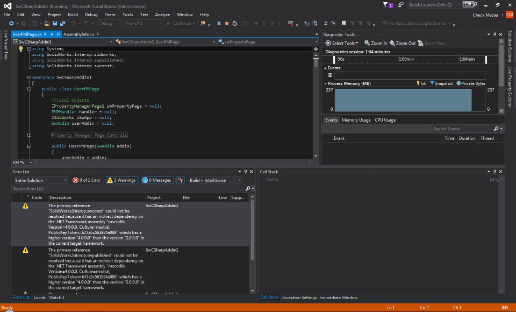This screenshot has width=516, height=312.
Task: Toggle the 3 Warnings filter
Action: point(122,180)
